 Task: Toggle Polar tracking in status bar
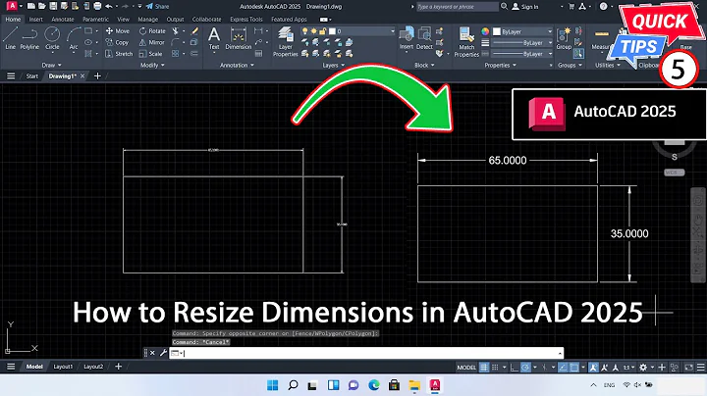(x=525, y=368)
